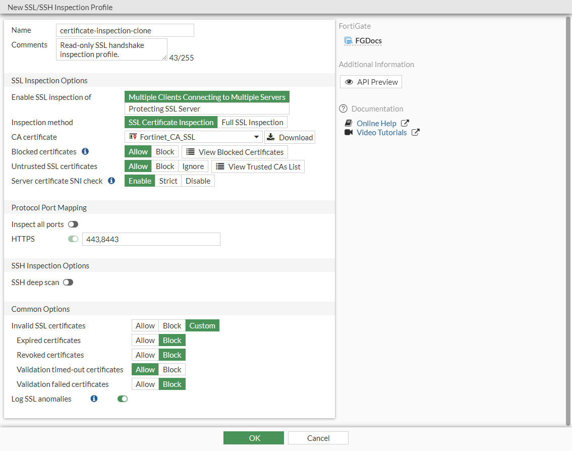Set Untrusted SSL certificates to Ignore
572x451 pixels.
click(193, 166)
